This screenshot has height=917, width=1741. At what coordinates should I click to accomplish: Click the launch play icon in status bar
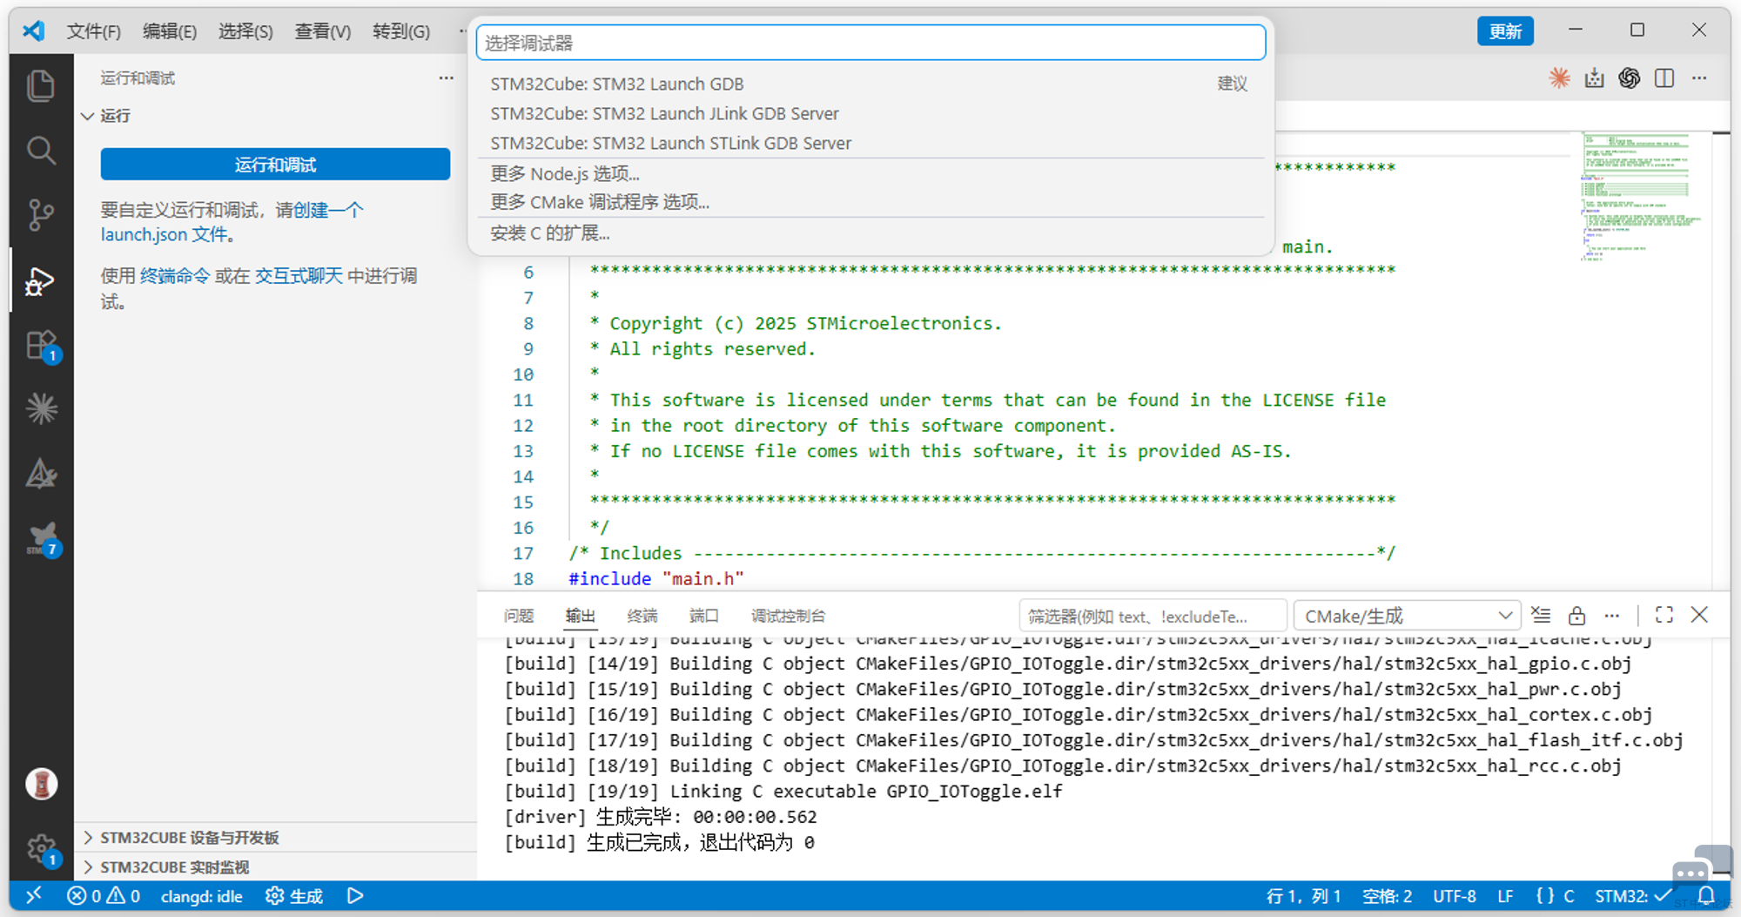pyautogui.click(x=355, y=895)
